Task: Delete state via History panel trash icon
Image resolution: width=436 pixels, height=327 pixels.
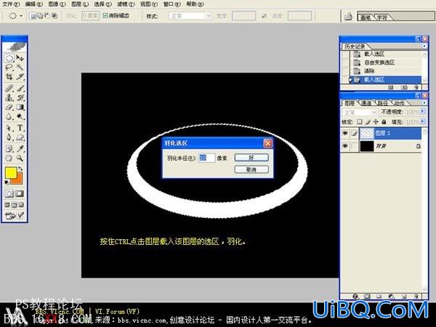Action: tap(416, 87)
